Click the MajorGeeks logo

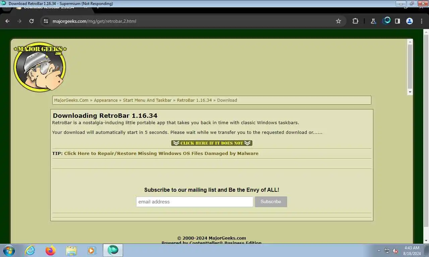tap(40, 67)
